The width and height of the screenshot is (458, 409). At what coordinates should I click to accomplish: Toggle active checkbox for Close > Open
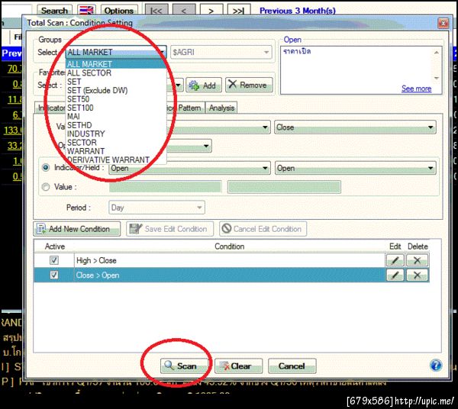tap(54, 275)
